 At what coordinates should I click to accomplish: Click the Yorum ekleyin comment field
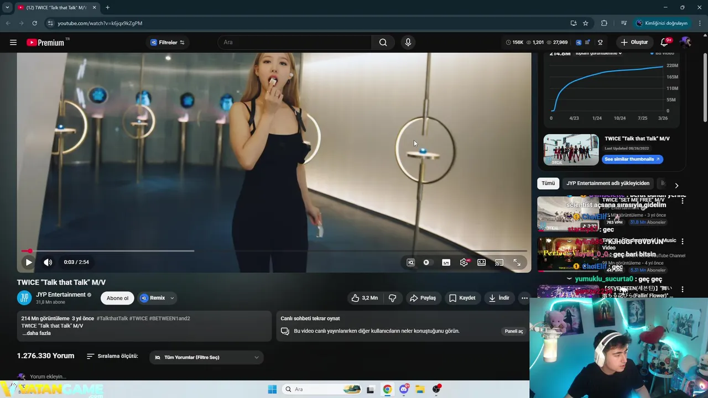pyautogui.click(x=48, y=376)
